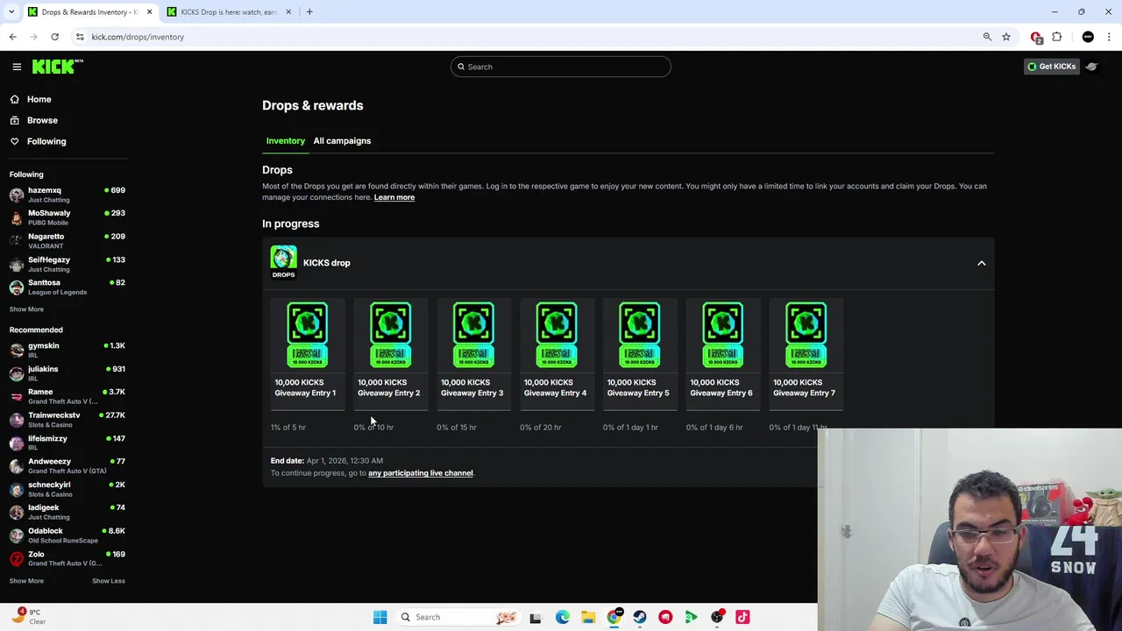Open schneckyirl channel avatar
Screen dimensions: 1122x631
pos(17,489)
